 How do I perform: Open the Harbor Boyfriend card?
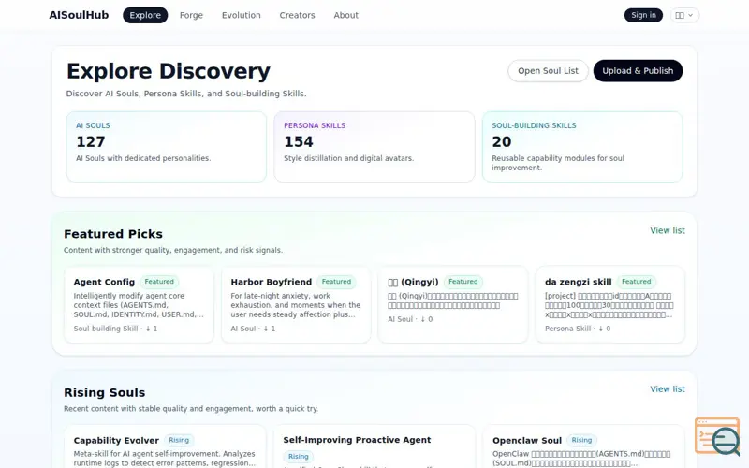click(296, 305)
